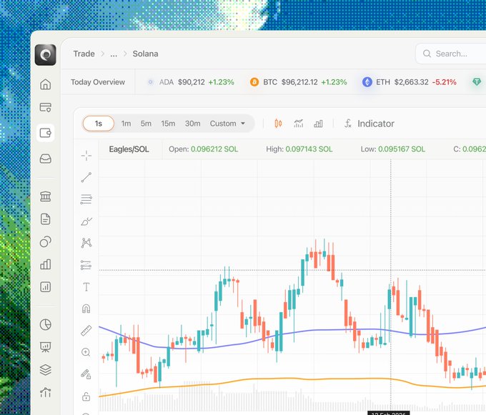The width and height of the screenshot is (486, 415).
Task: Select the brush drawing tool
Action: pos(86,221)
